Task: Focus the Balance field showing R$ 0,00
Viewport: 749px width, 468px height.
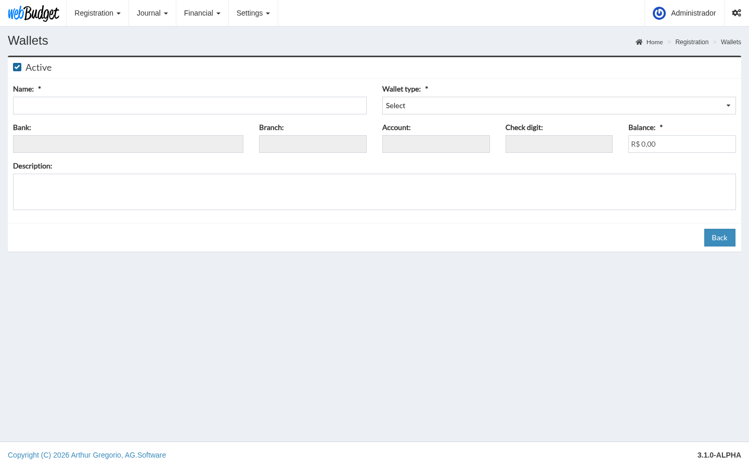Action: click(x=682, y=144)
